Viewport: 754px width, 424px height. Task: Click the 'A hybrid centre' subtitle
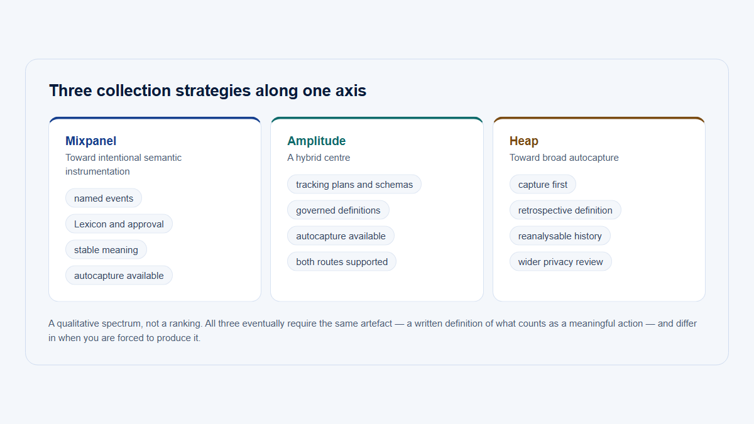319,158
